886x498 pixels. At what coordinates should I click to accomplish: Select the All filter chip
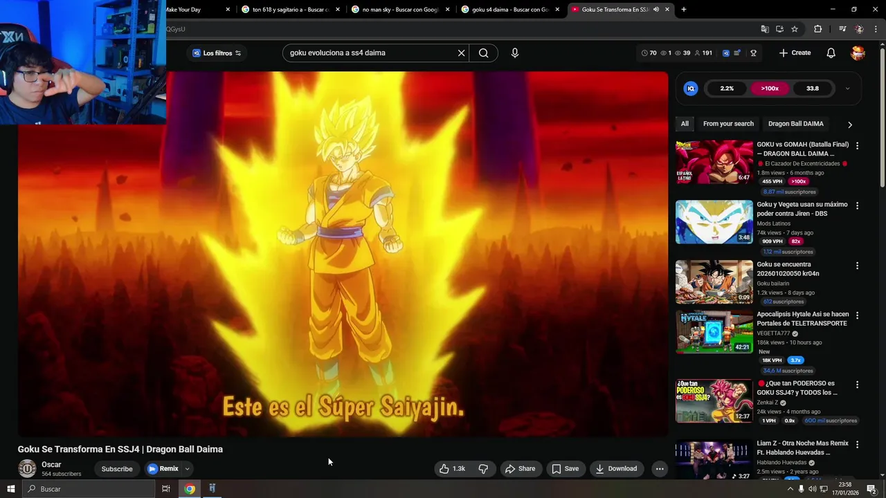pos(685,124)
